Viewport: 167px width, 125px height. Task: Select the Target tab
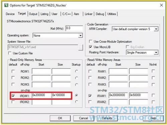click(22, 14)
